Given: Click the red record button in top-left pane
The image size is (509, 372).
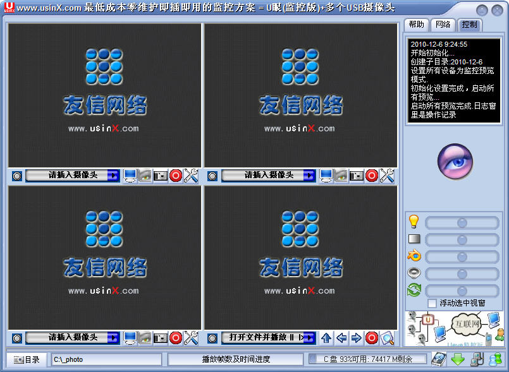Looking at the screenshot, I should pos(176,176).
